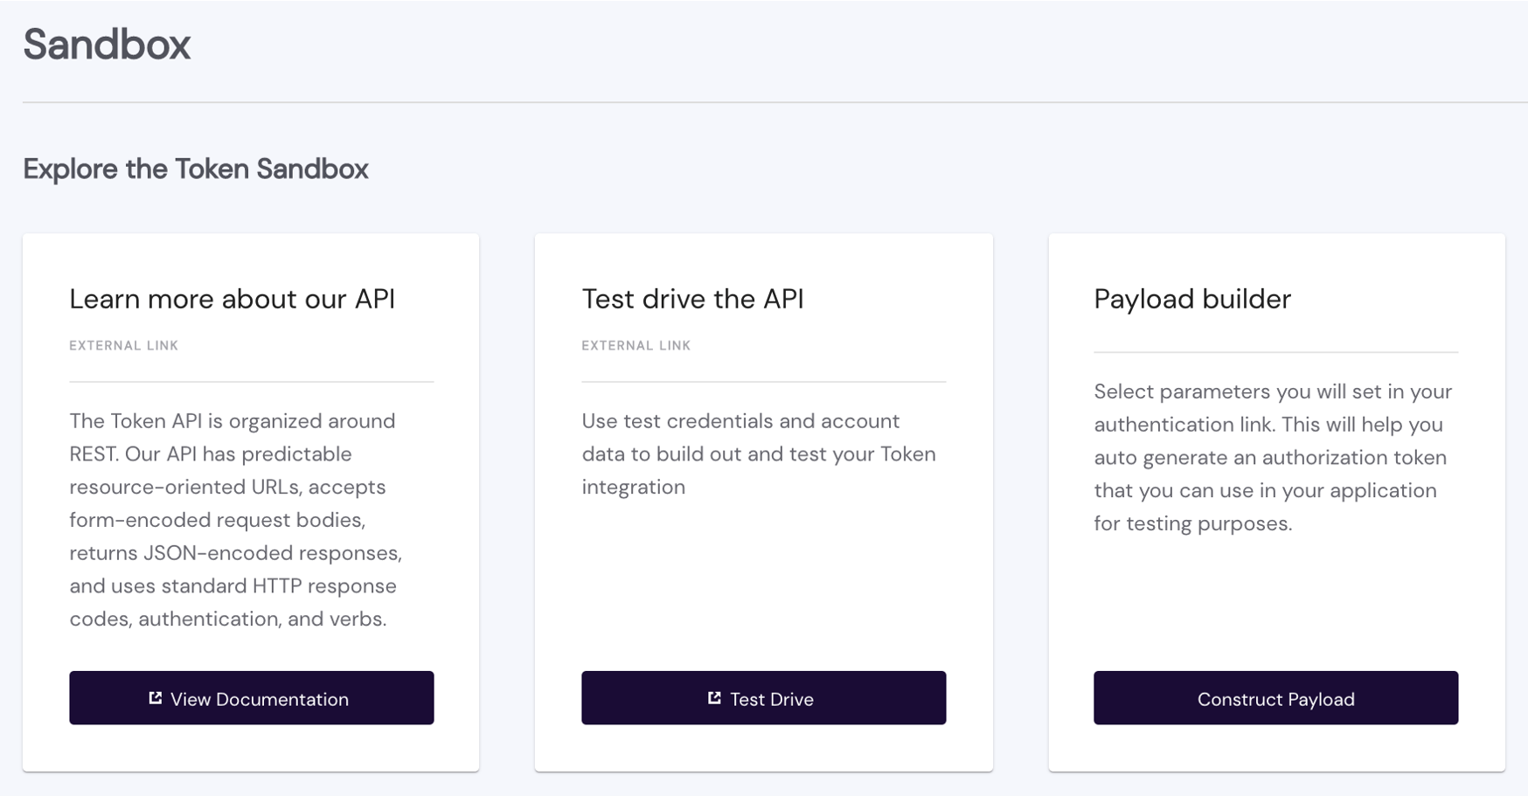Click the 'Use test credentials' description text
Viewport: 1528px width, 796px height.
(759, 454)
